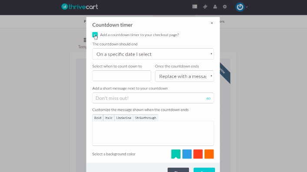Select the orange background color
Screen dimensions: 307x172
[x=209, y=154]
